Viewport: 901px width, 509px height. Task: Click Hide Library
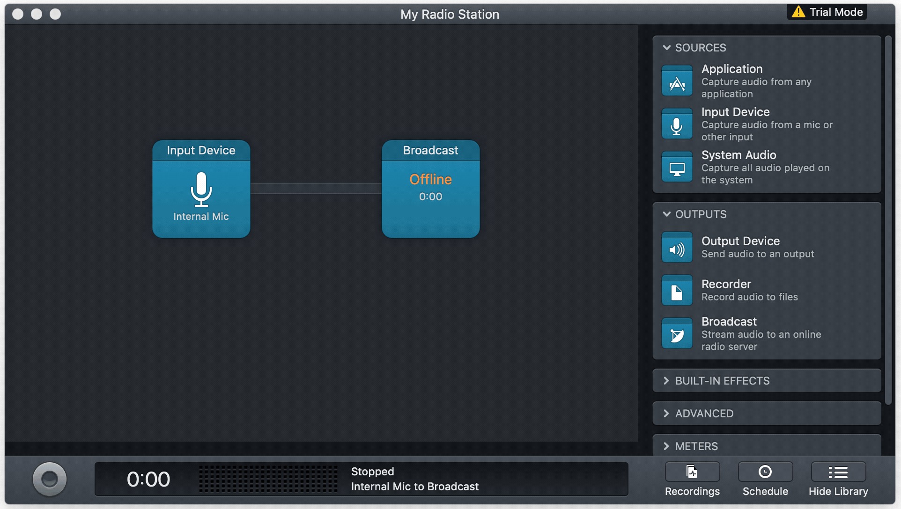(x=838, y=472)
